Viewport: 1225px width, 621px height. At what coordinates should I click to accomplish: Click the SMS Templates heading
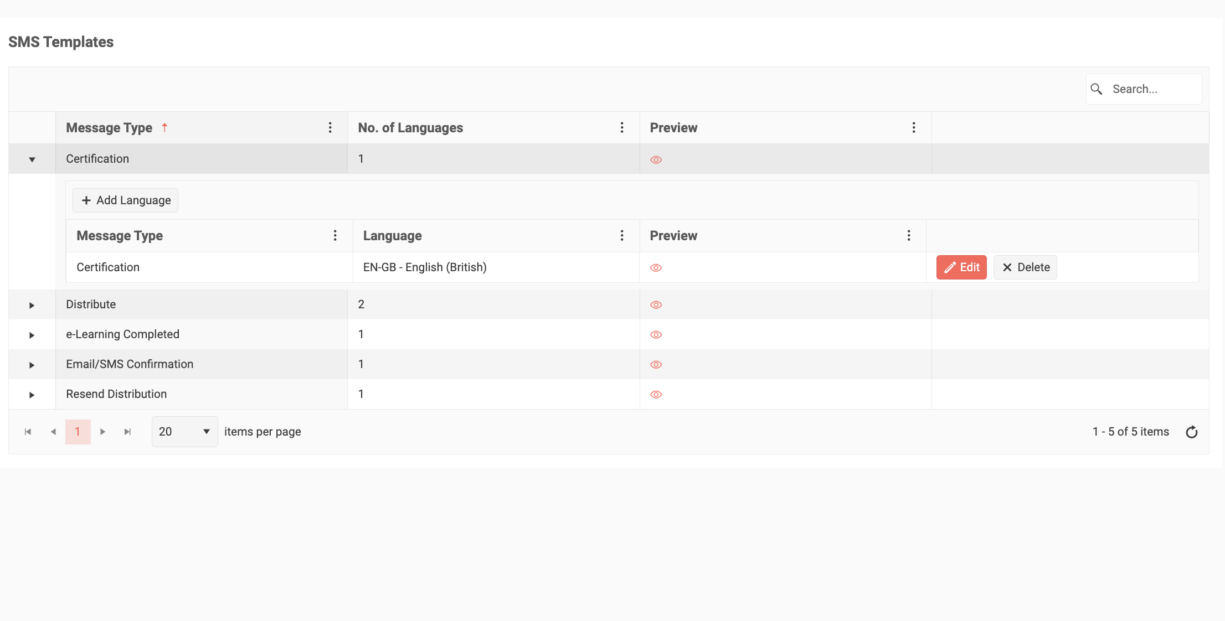[61, 42]
